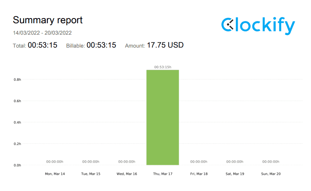This screenshot has width=311, height=191.
Task: Click the 0.8h y-axis label
Action: pos(17,79)
